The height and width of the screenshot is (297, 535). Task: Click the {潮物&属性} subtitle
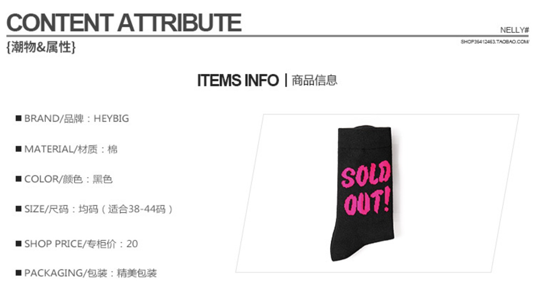(41, 48)
